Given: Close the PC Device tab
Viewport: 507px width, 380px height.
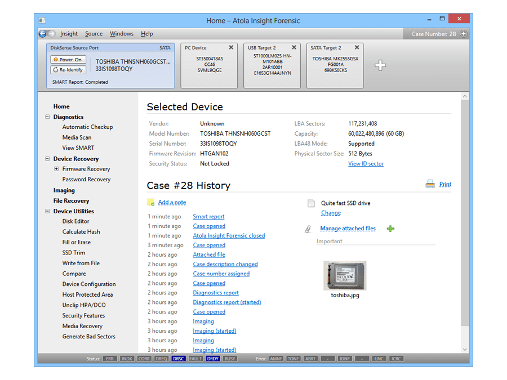Looking at the screenshot, I should click(x=231, y=47).
